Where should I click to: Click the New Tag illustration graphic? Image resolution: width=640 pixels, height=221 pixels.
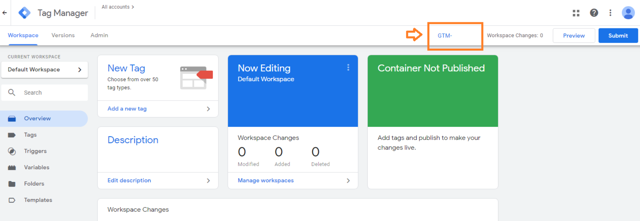pos(196,78)
